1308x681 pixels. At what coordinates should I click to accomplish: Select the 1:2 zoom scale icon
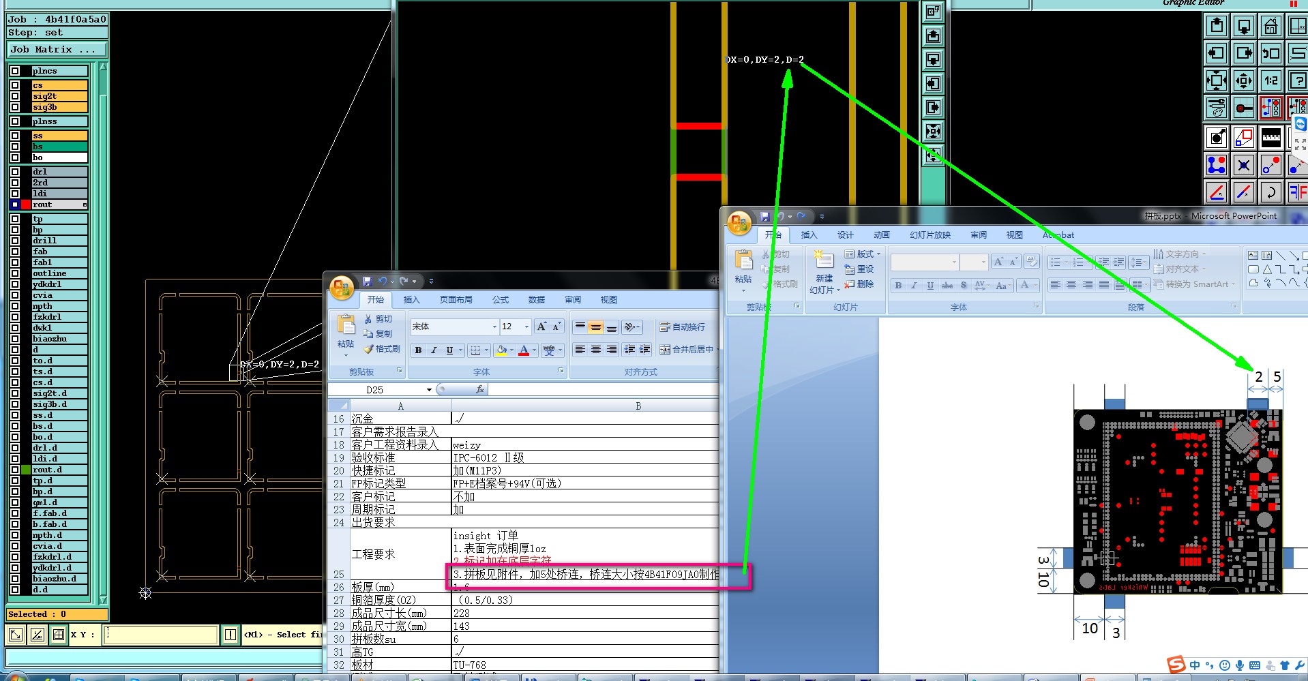point(1270,80)
